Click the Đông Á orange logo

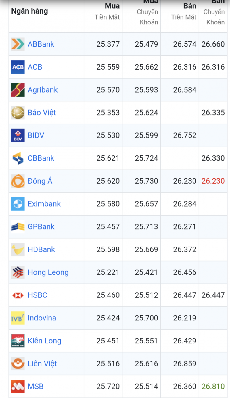(x=18, y=181)
